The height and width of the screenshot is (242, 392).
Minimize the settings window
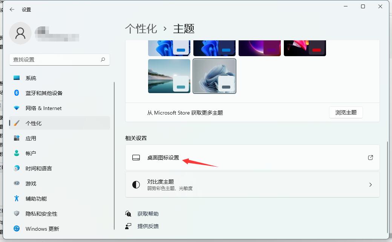(346, 6)
